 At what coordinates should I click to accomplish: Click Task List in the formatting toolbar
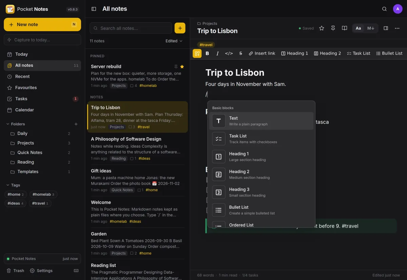pyautogui.click(x=358, y=53)
